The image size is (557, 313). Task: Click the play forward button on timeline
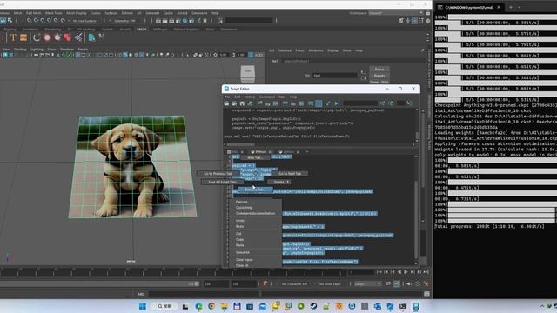coord(406,272)
